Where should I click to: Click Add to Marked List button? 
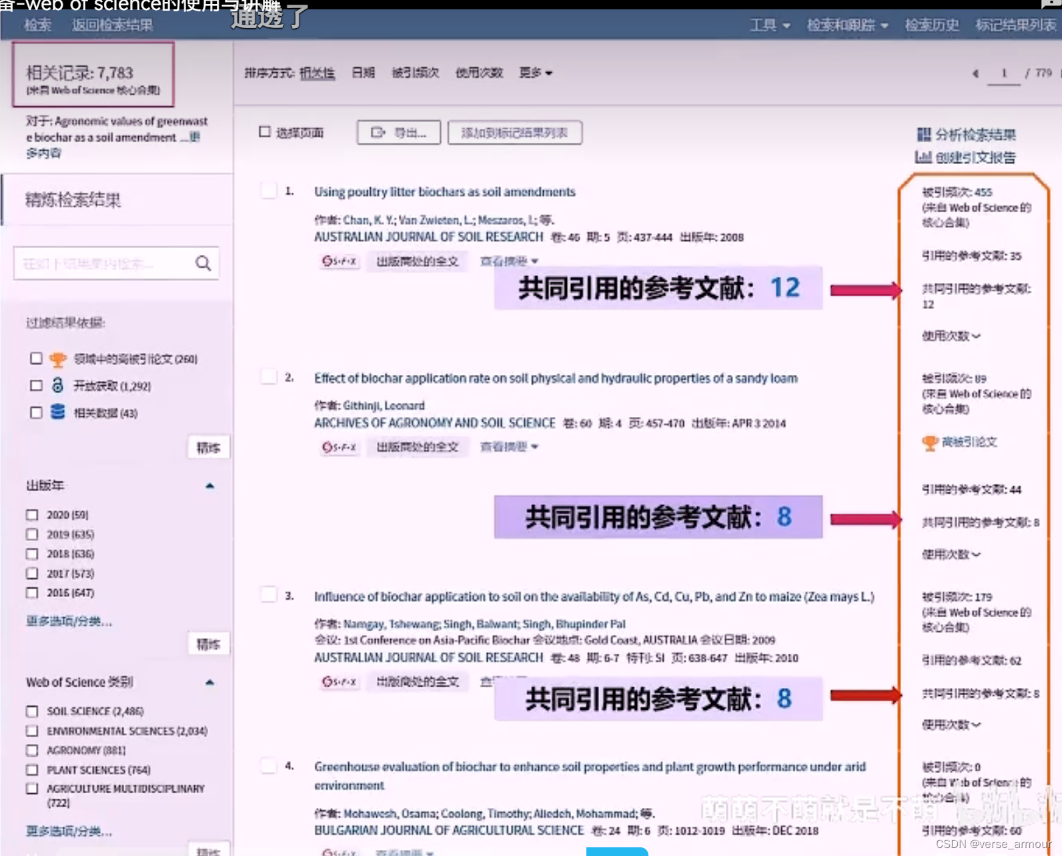(x=515, y=133)
